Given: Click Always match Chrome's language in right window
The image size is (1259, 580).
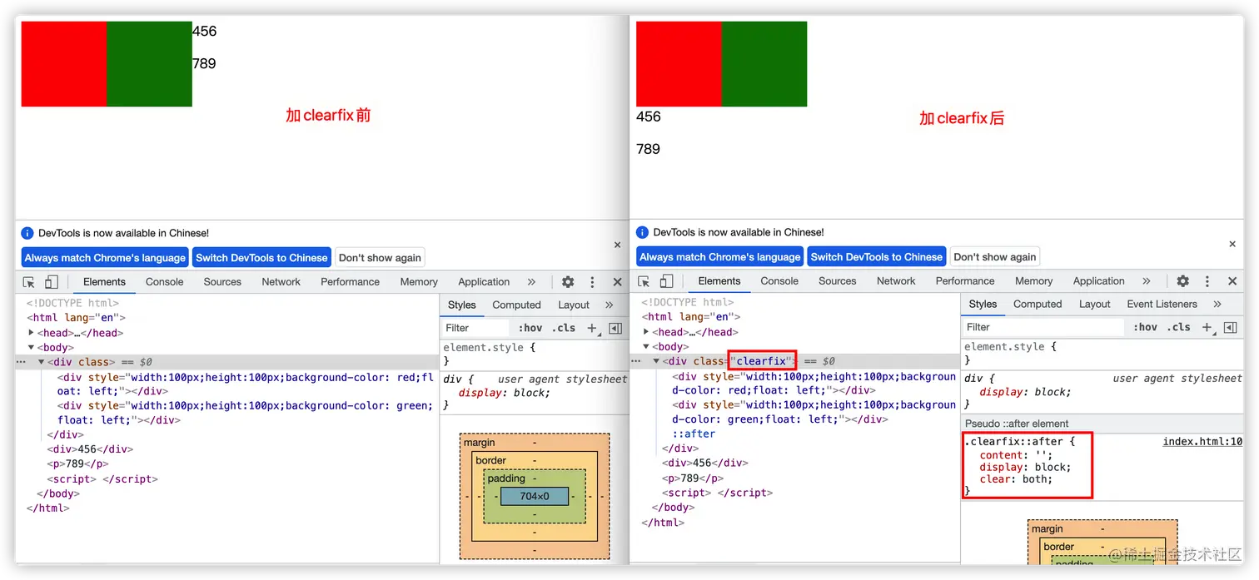Looking at the screenshot, I should [720, 257].
